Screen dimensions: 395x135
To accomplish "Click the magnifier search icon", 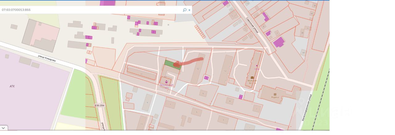I will (185, 10).
